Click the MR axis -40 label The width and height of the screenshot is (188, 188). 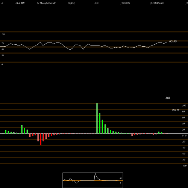pos(183,148)
